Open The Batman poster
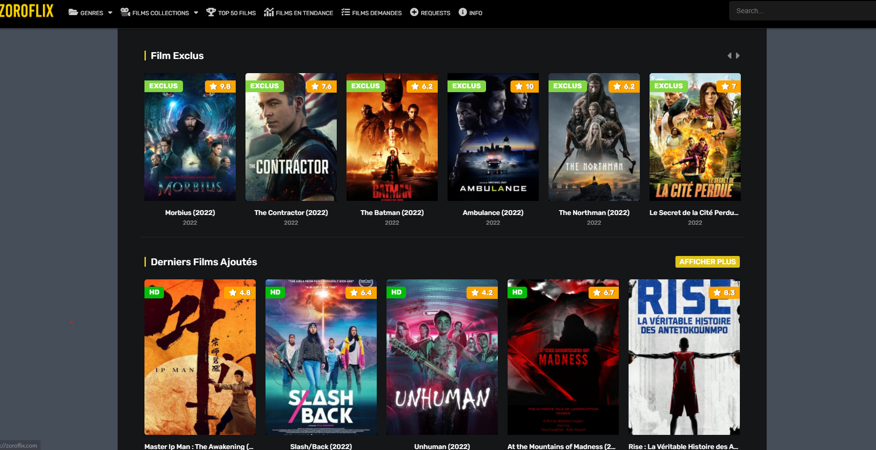 pyautogui.click(x=392, y=137)
